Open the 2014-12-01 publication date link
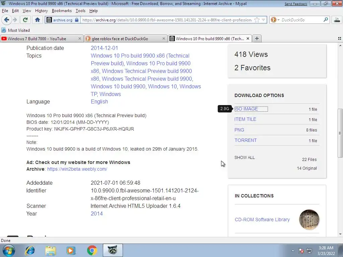Image resolution: width=343 pixels, height=257 pixels. (x=105, y=48)
